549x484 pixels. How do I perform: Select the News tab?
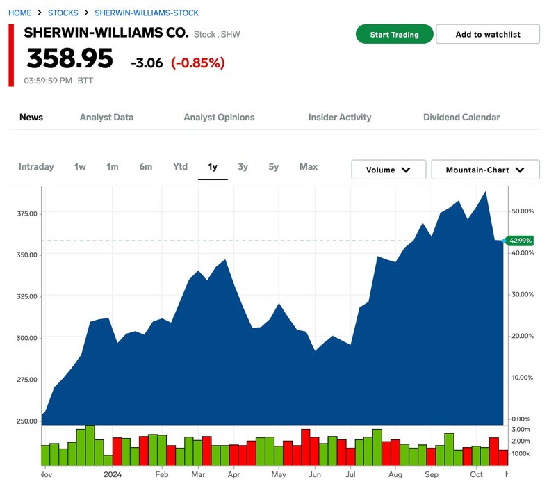tap(31, 118)
